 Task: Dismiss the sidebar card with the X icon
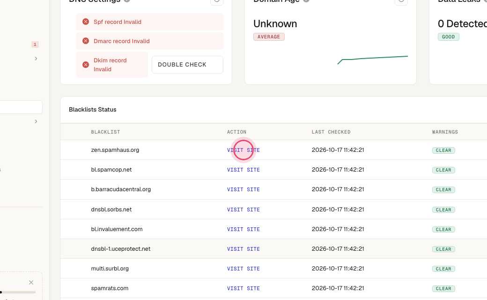point(31,282)
